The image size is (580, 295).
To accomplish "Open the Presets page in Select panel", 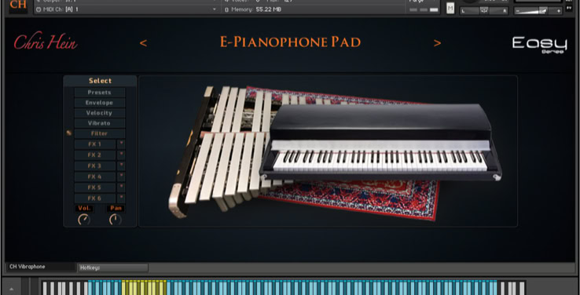I will (x=100, y=93).
